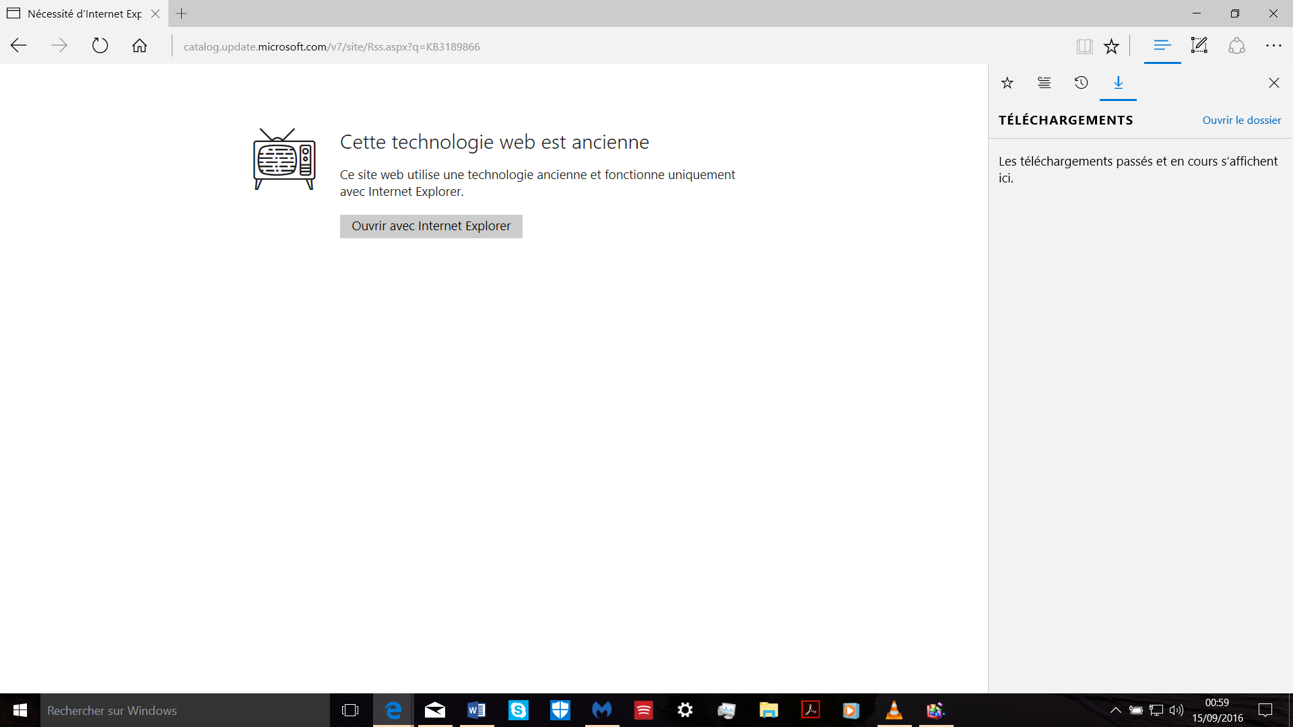Click the Rechercher sur Windows search box
Viewport: 1293px width, 727px height.
click(x=185, y=710)
